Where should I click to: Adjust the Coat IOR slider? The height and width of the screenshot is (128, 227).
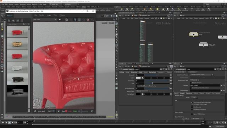coord(157,84)
